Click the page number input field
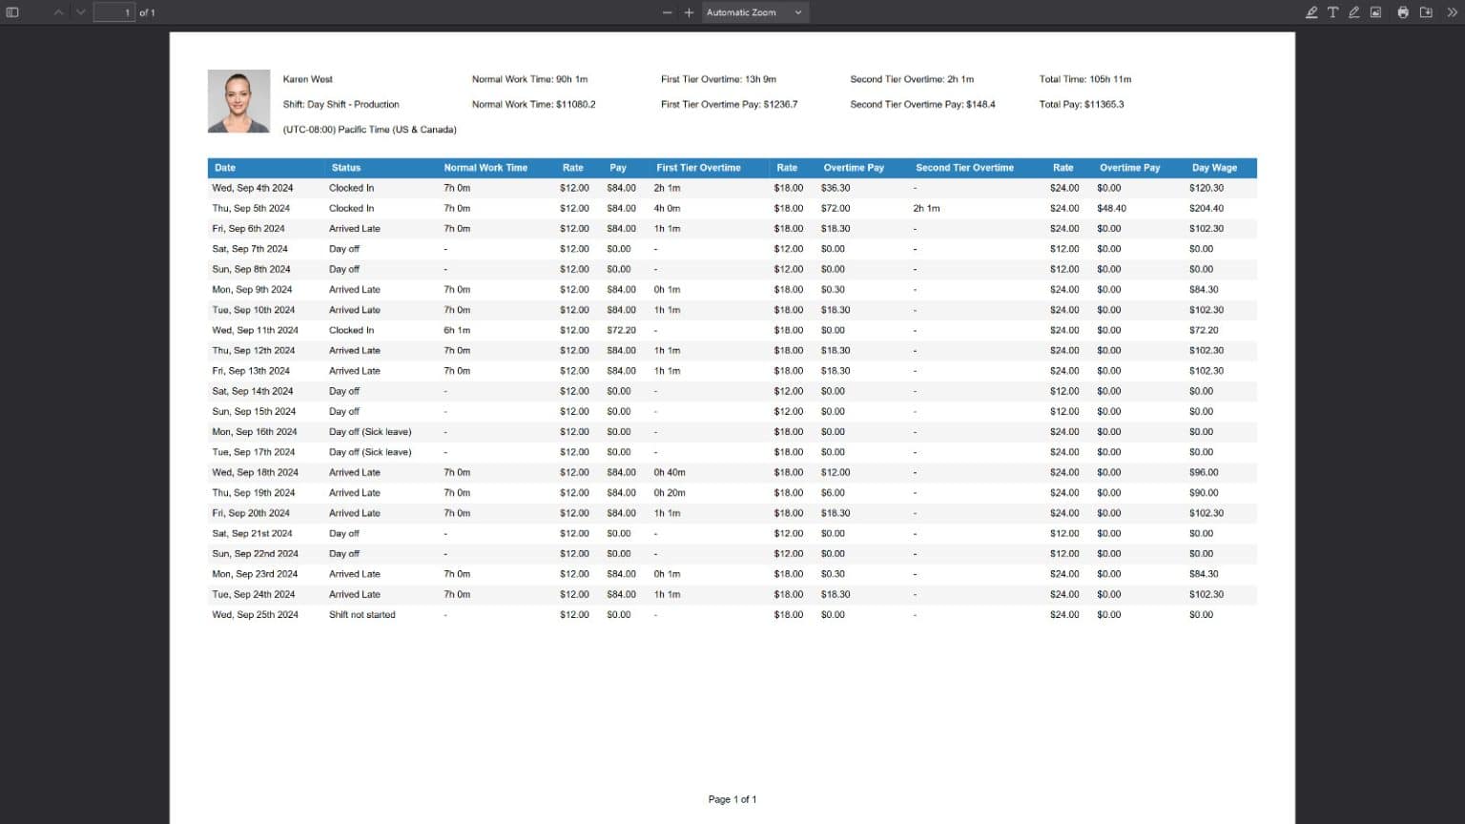The height and width of the screenshot is (824, 1465). [x=114, y=12]
